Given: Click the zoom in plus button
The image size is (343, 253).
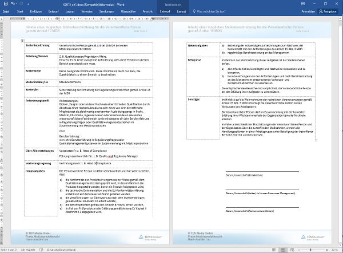Looking at the screenshot, I should point(327,250).
